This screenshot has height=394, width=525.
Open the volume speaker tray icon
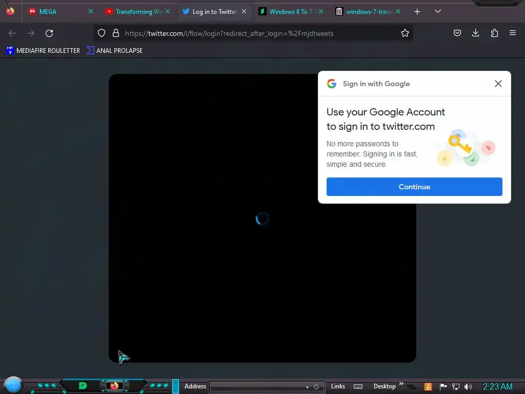tap(468, 387)
